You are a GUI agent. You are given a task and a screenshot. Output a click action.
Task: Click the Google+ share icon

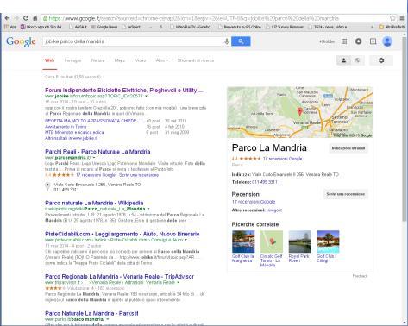pos(373,41)
